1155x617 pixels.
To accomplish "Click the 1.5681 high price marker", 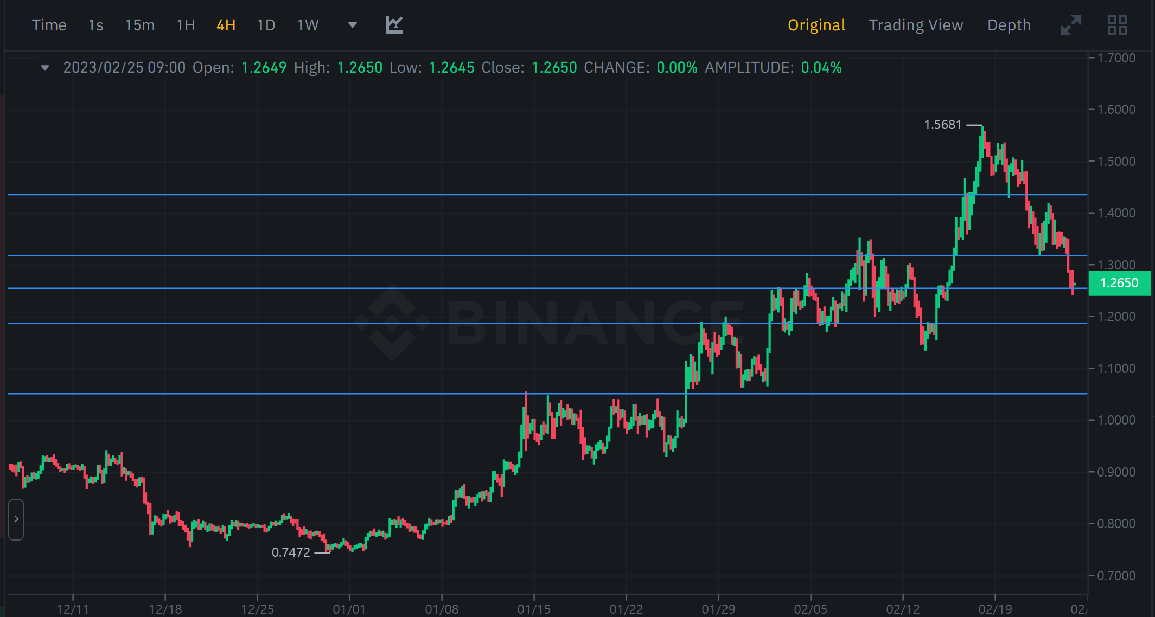I will [x=942, y=125].
